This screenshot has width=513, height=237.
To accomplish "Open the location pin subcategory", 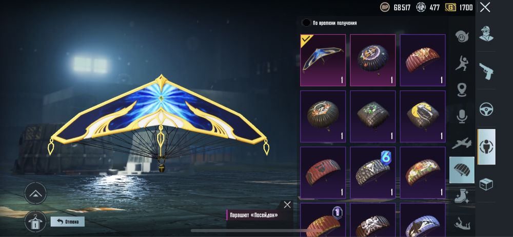I will [x=462, y=89].
